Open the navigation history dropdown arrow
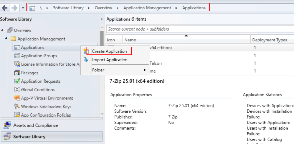Viewport: 294px width, 144px height. (x=23, y=8)
